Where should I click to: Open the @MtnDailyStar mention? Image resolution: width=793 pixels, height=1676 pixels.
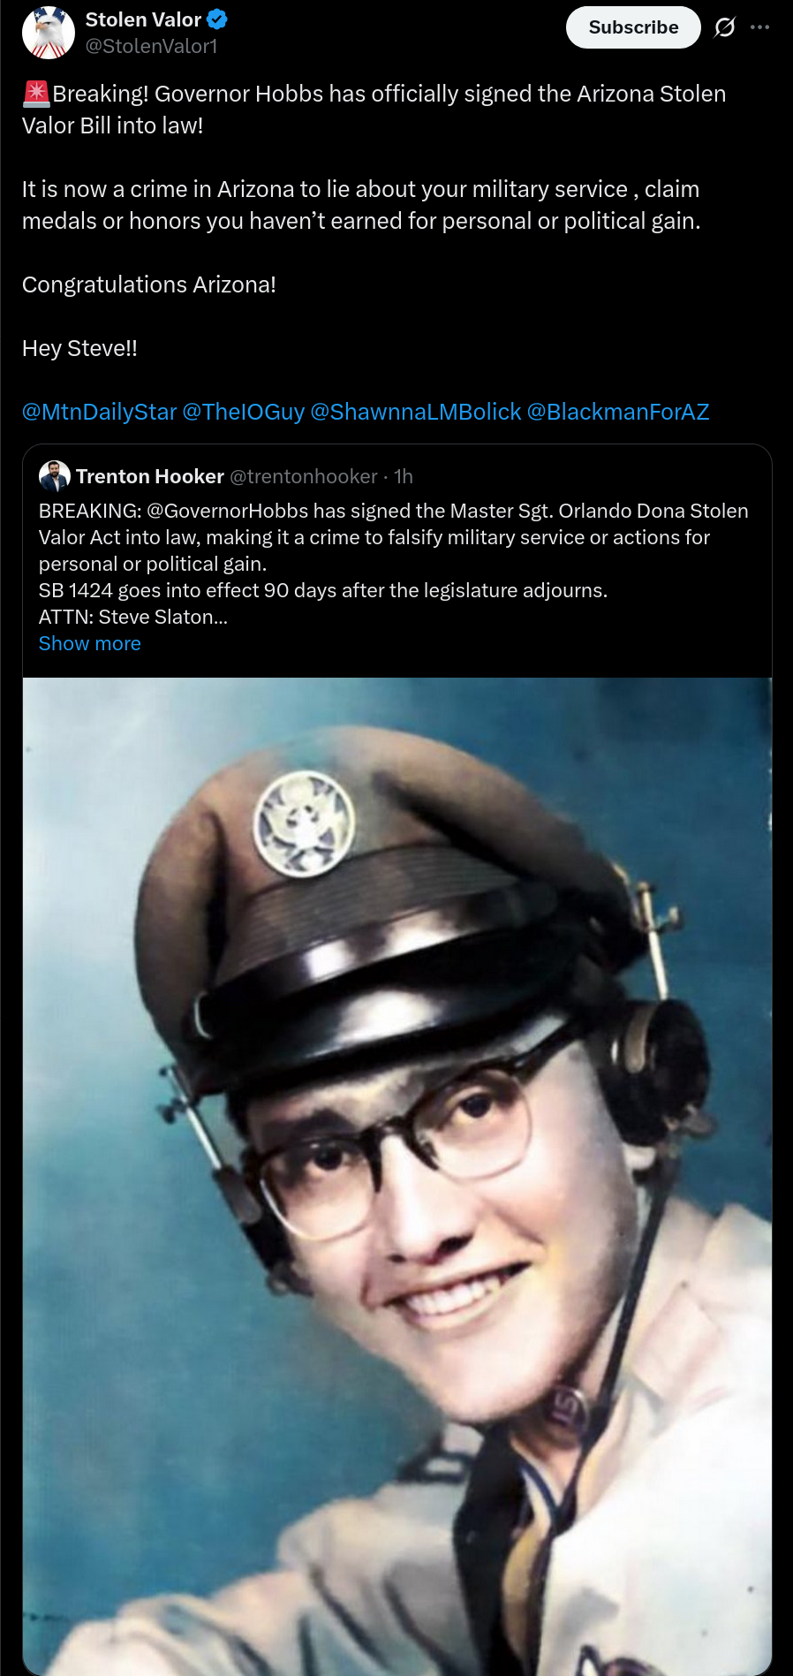click(100, 412)
